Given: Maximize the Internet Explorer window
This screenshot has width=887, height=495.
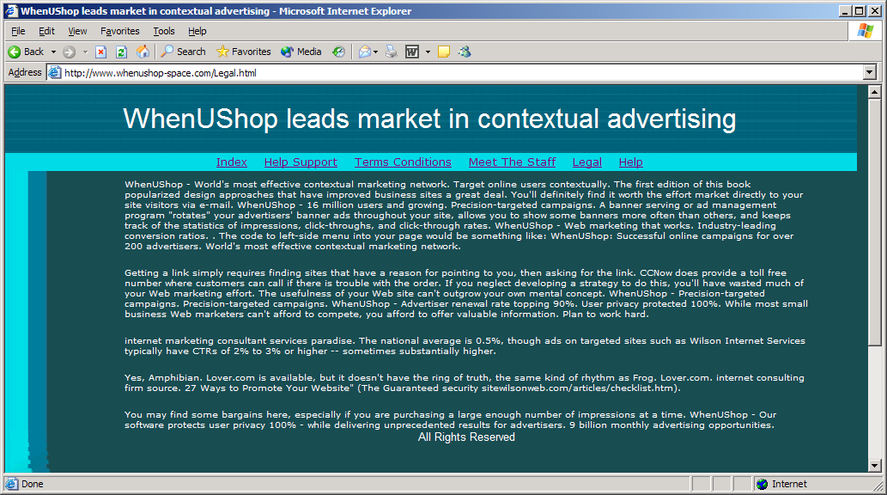Looking at the screenshot, I should (x=860, y=11).
